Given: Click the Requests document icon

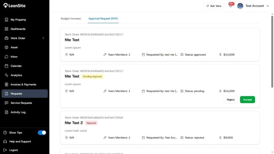Looking at the screenshot, I should pos(7,94).
